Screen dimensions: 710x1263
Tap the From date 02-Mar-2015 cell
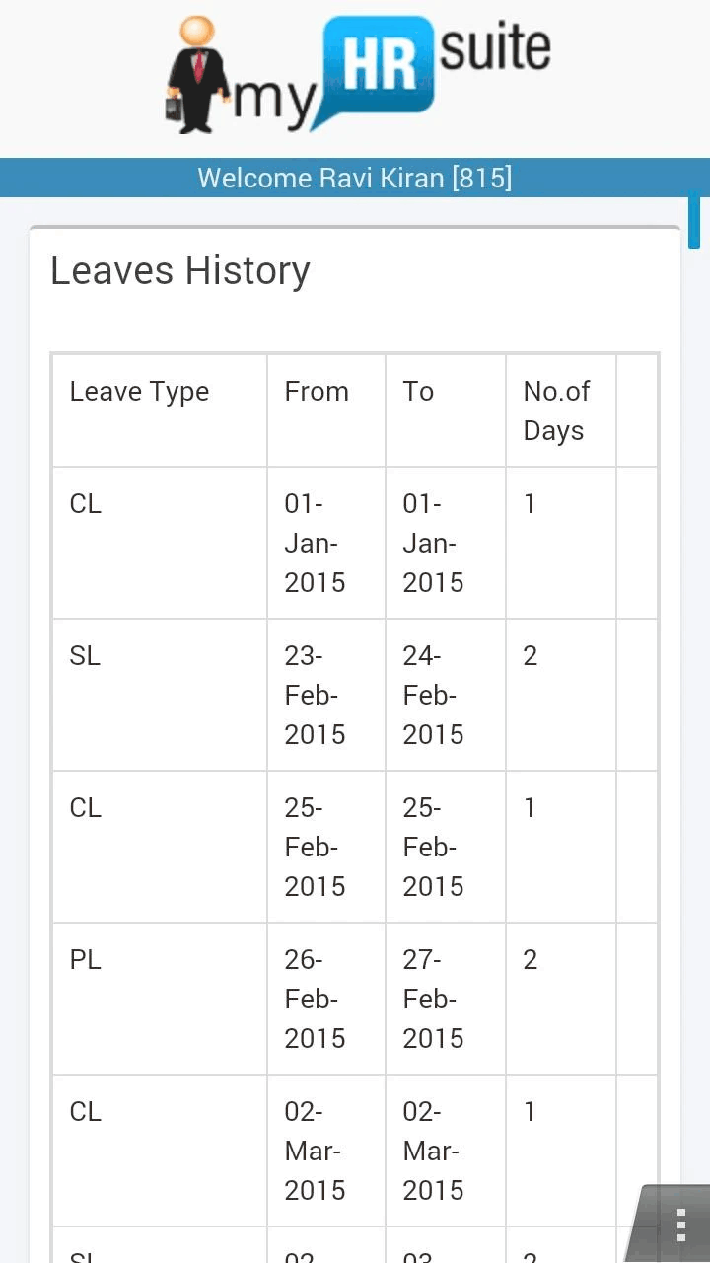[315, 1151]
